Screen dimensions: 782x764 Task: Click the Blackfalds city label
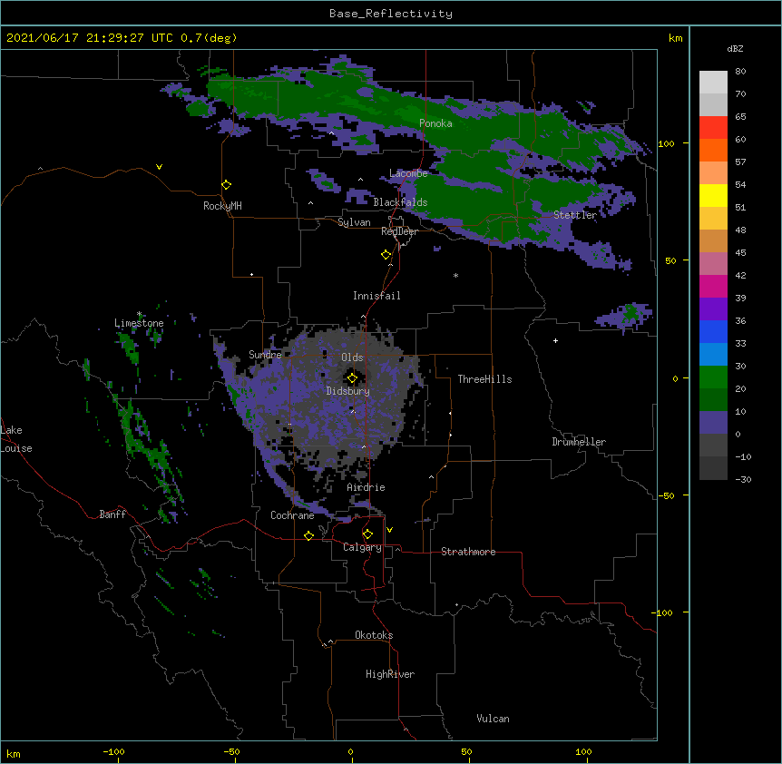[400, 202]
